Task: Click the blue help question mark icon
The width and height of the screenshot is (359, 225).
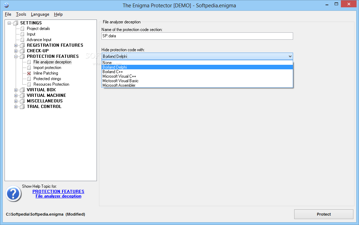Action: click(x=13, y=194)
